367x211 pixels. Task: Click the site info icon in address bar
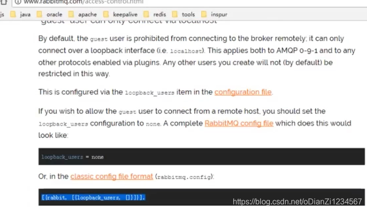point(18,2)
